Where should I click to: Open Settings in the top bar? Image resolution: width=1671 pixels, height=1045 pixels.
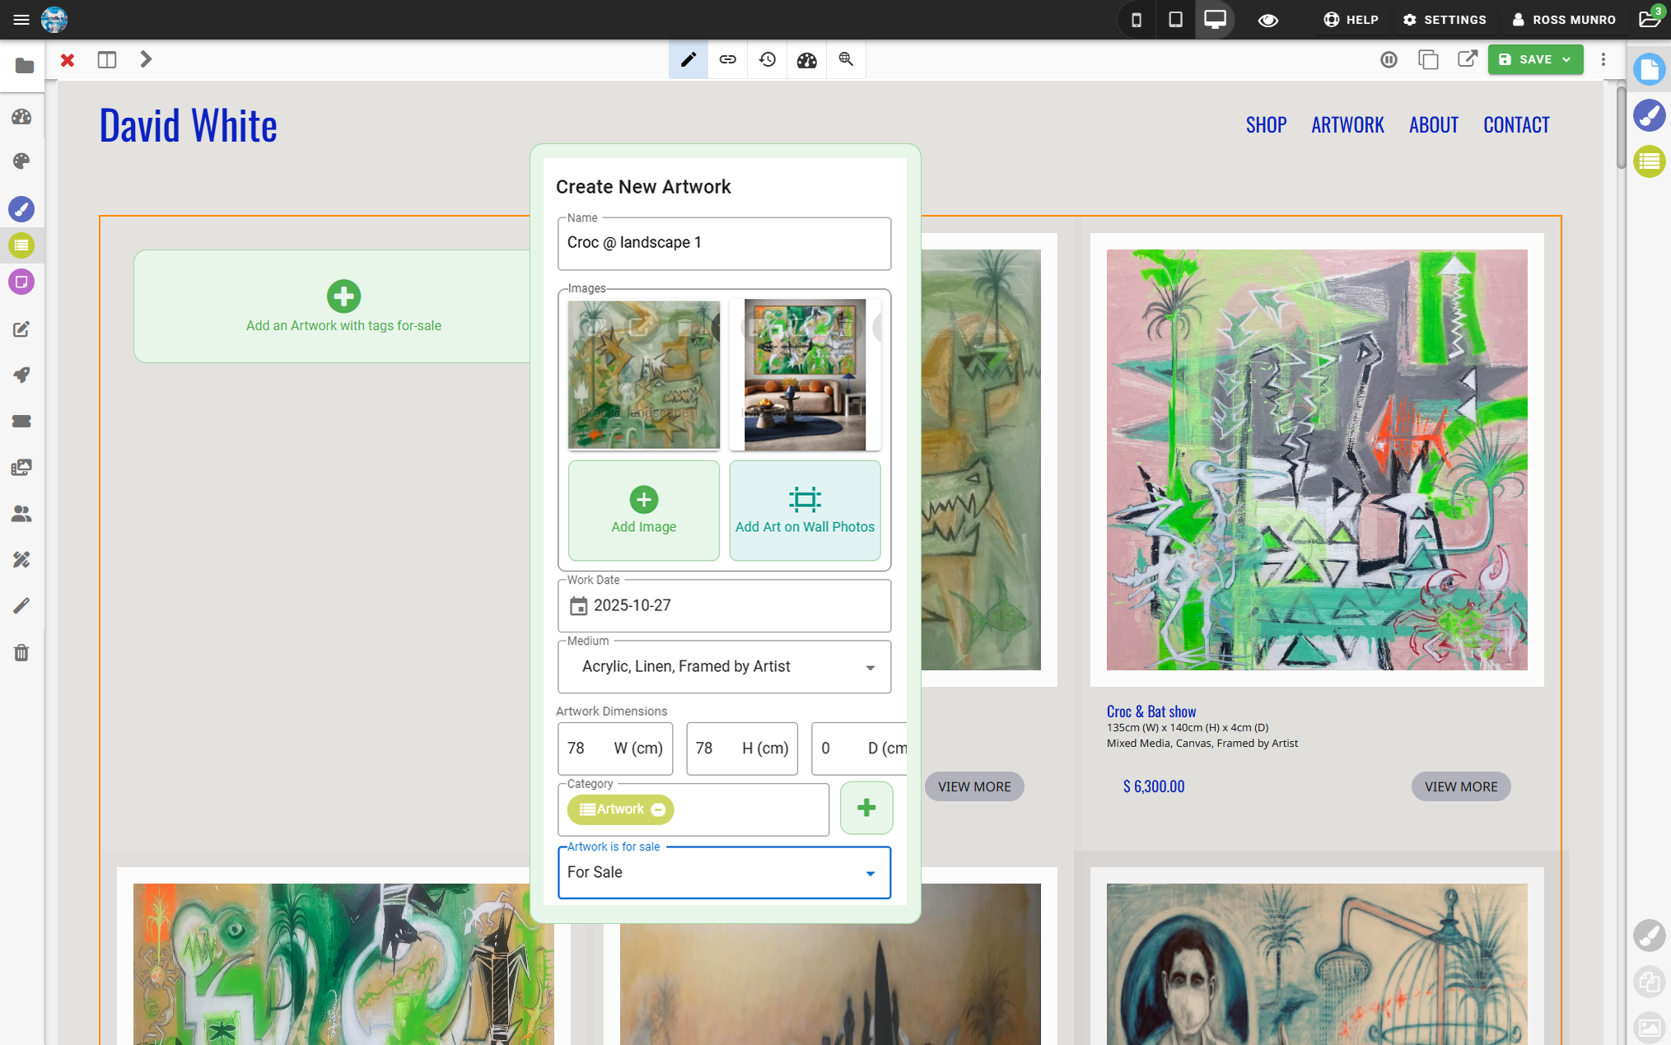click(x=1445, y=20)
